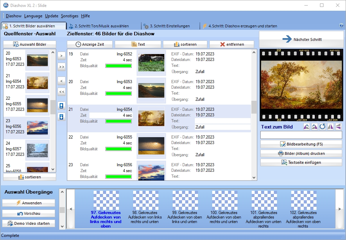Move selected image up with blue arrow
The width and height of the screenshot is (346, 240).
[x=62, y=106]
